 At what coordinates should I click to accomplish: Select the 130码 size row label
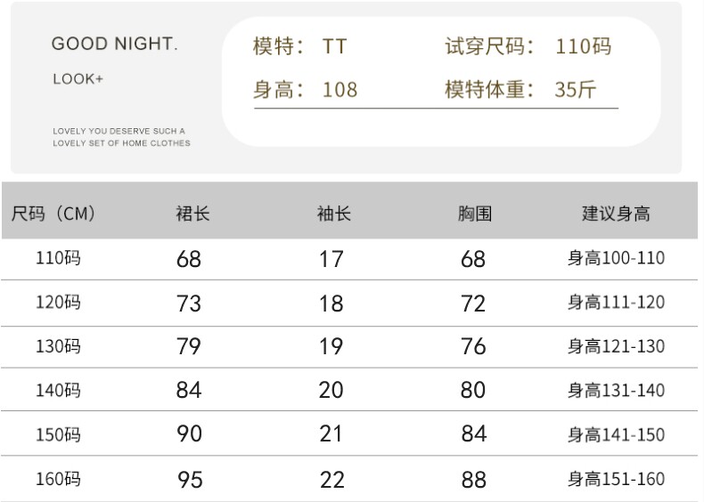coord(58,346)
